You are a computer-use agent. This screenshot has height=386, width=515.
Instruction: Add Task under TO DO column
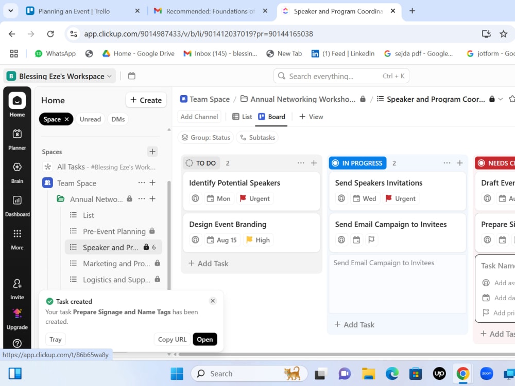[x=209, y=264]
